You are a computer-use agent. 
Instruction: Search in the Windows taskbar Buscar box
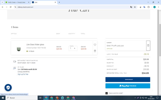point(22,98)
